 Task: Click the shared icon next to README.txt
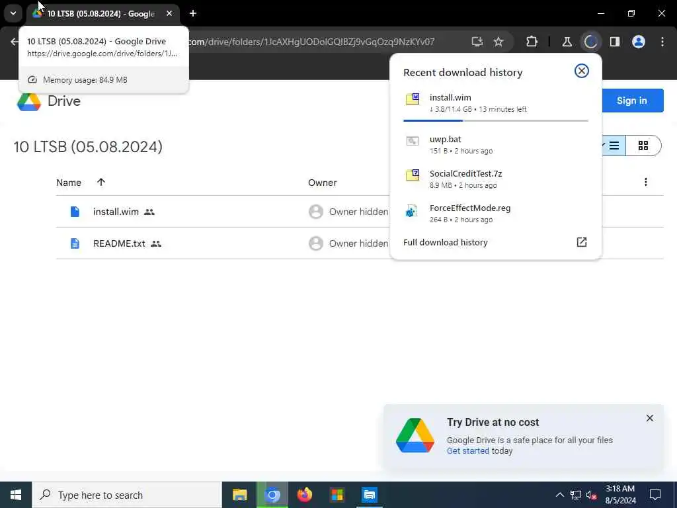pyautogui.click(x=156, y=243)
